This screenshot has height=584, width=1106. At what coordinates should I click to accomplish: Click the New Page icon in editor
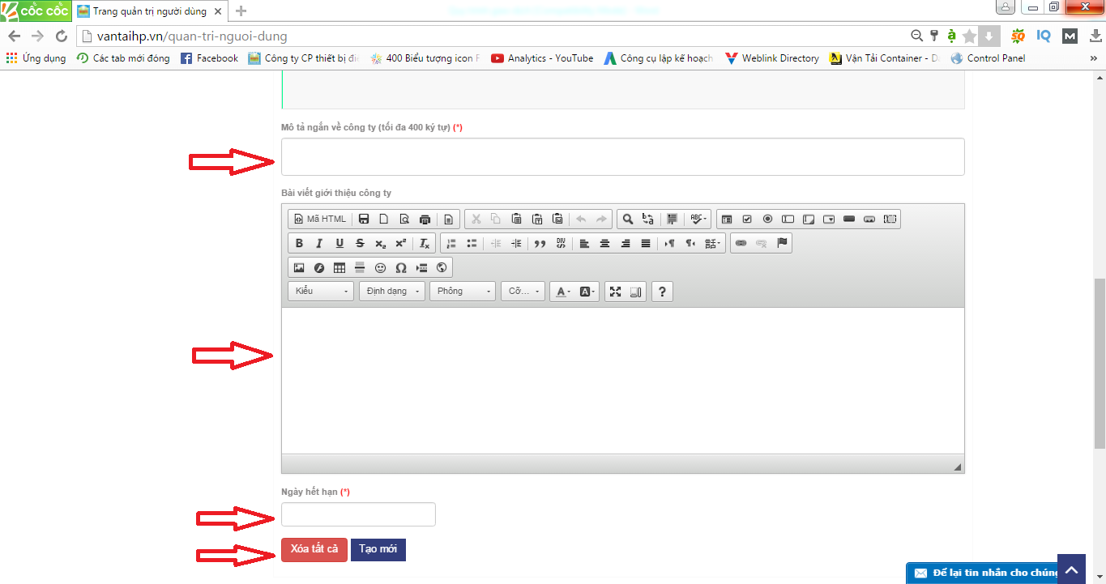pos(384,220)
